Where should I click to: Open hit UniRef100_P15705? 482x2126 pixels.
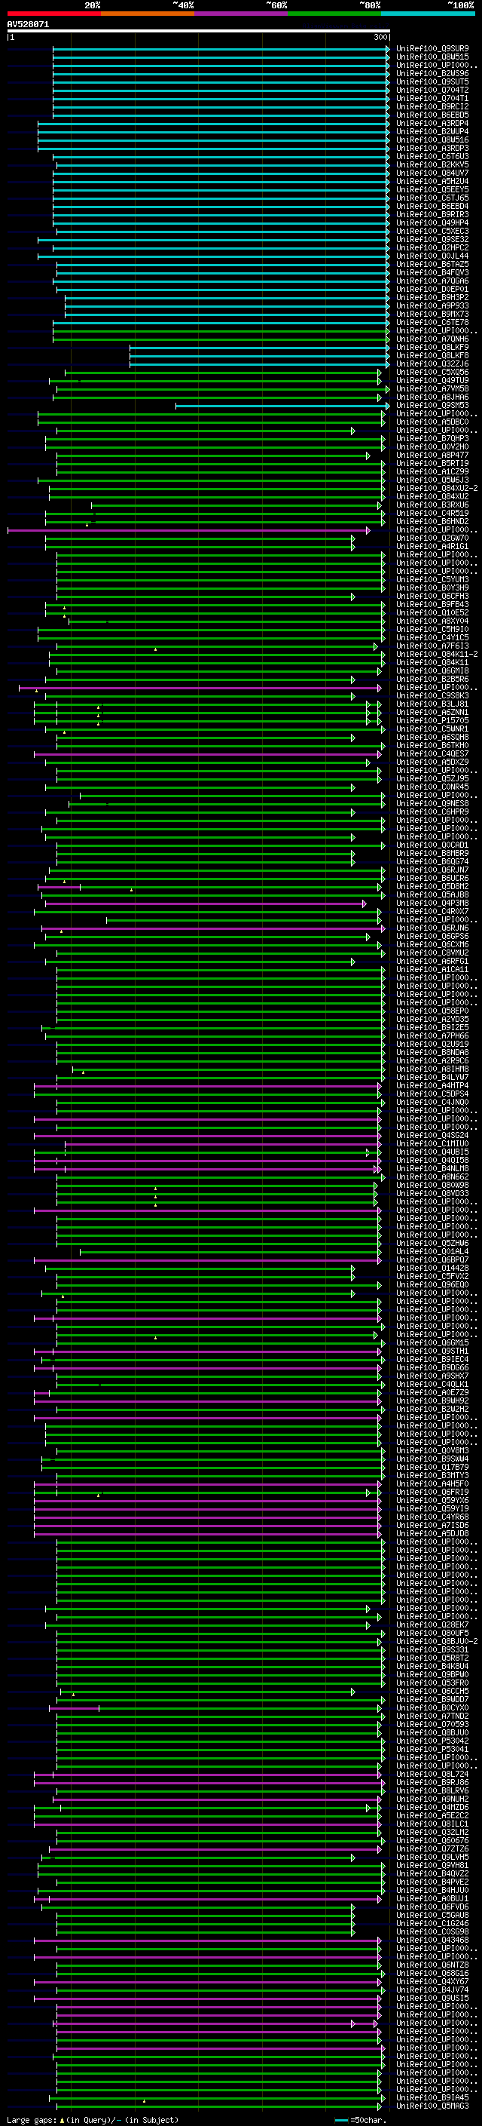432,720
